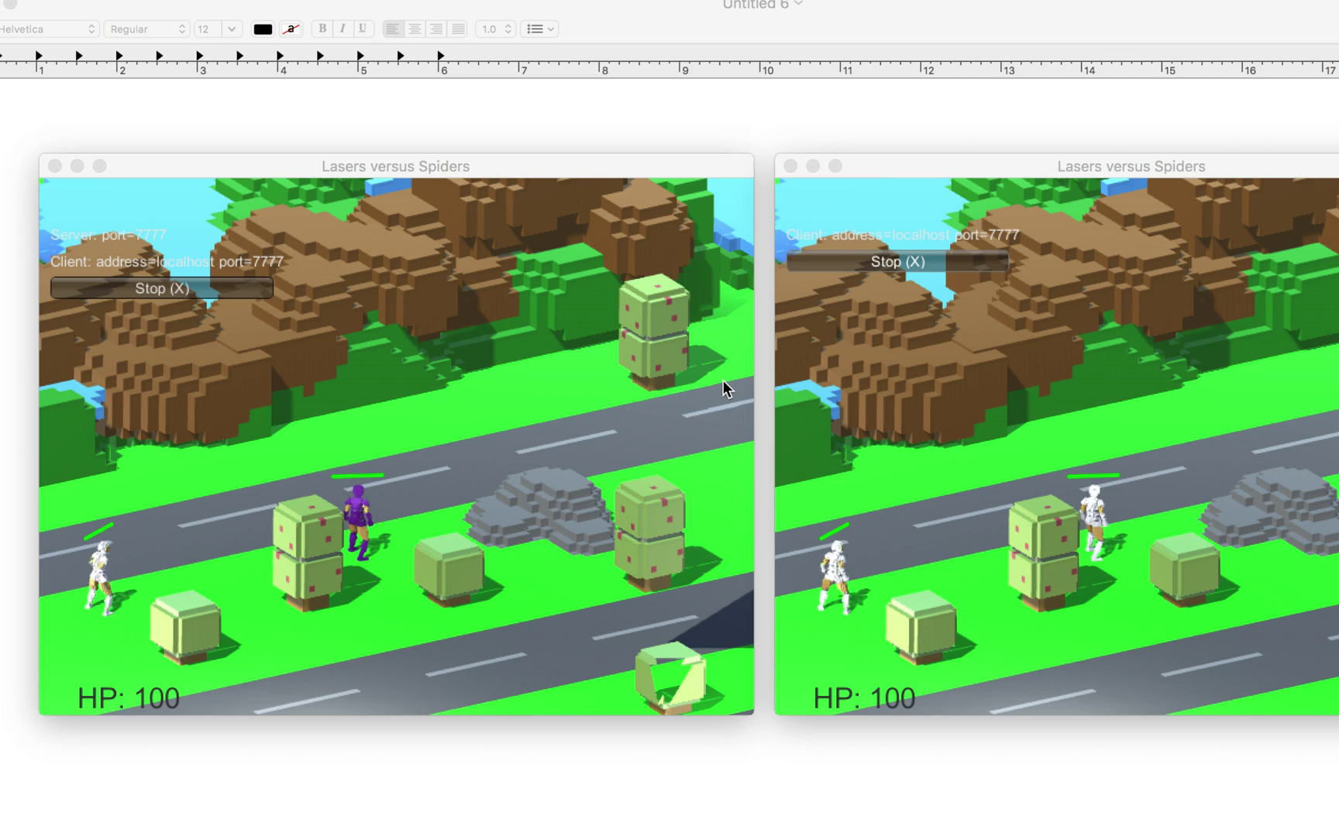Toggle bold text formatting
1339x837 pixels.
point(322,29)
